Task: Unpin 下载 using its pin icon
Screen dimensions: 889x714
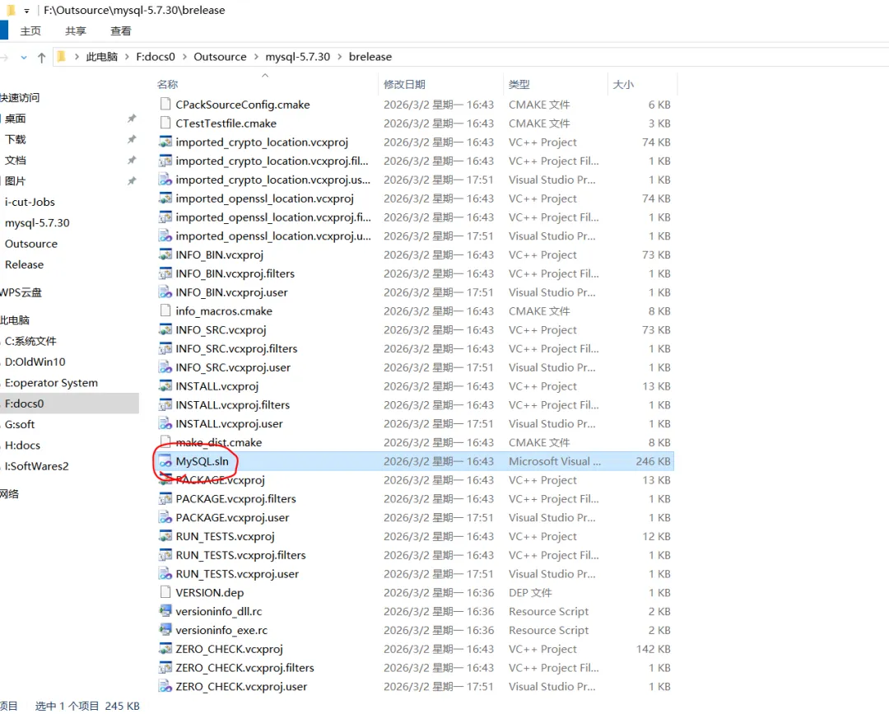Action: click(132, 139)
